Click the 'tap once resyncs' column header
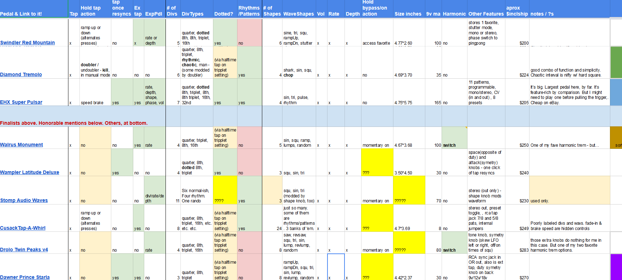The height and width of the screenshot is (280, 622). (122, 9)
